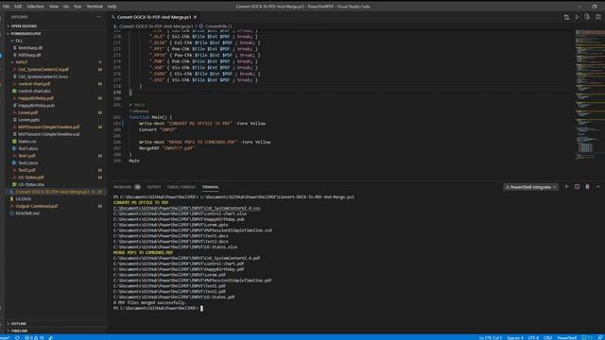The height and width of the screenshot is (340, 605).
Task: Open the View menu
Action: point(54,7)
